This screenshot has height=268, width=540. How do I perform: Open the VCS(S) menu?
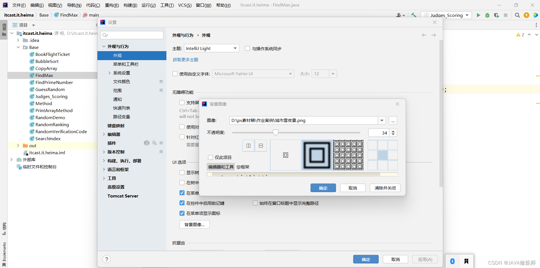[185, 5]
